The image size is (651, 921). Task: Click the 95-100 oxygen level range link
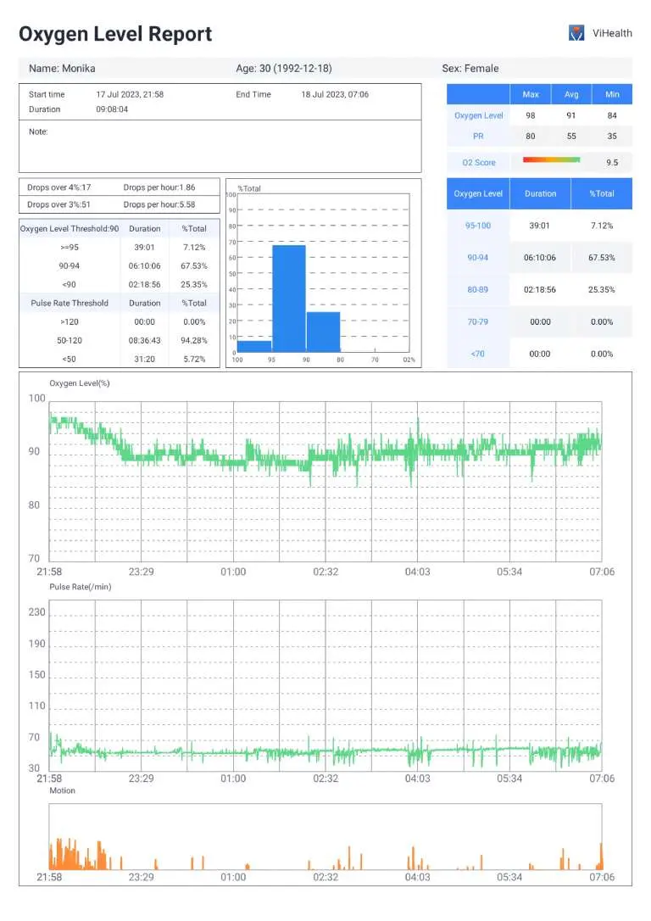click(478, 226)
